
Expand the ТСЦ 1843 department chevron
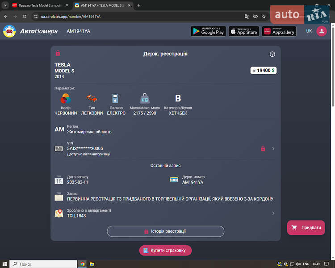pos(273,214)
